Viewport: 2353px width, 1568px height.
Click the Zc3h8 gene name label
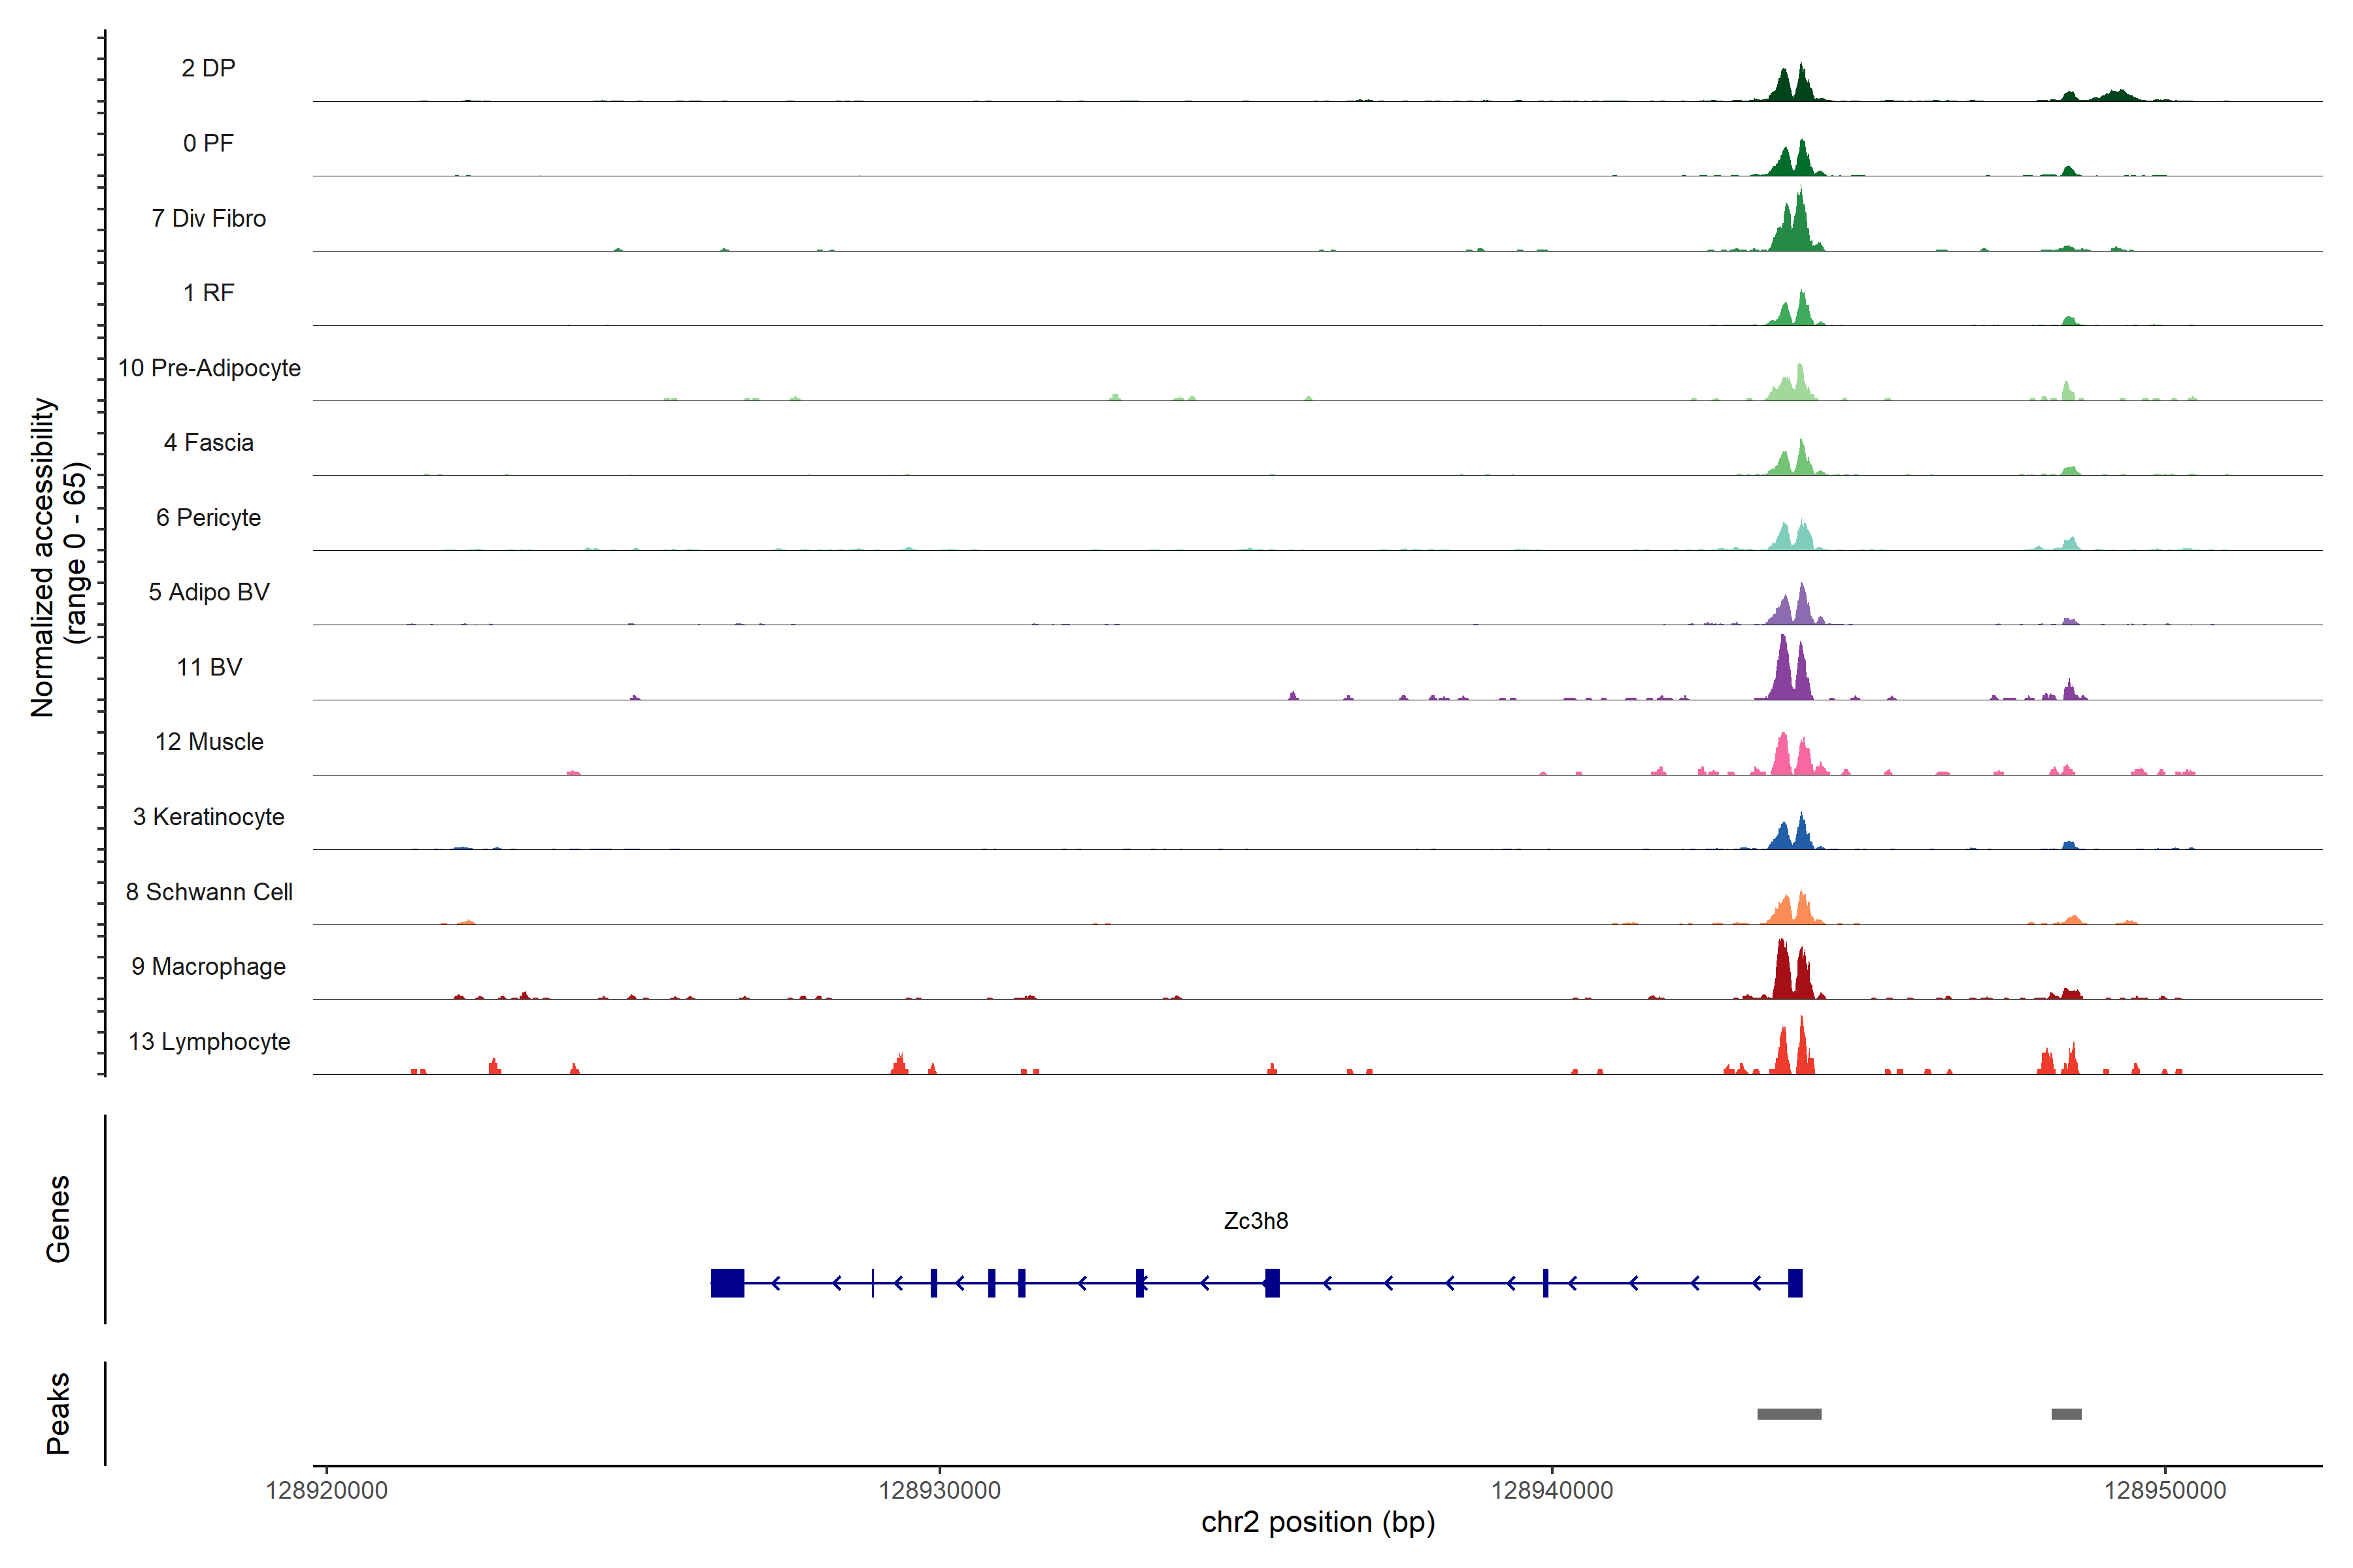click(1256, 1221)
